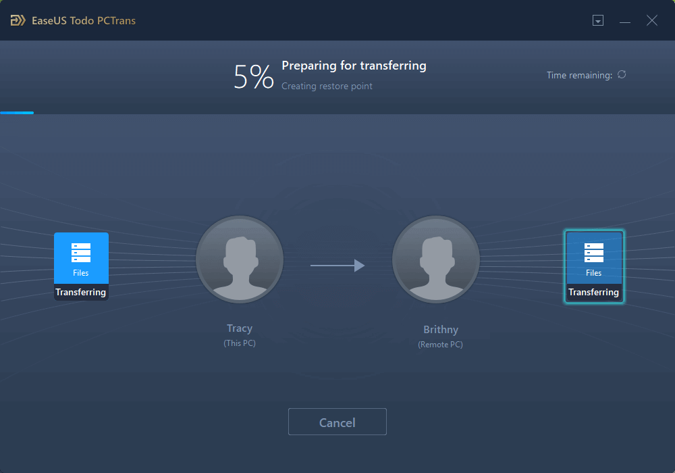Cancel the transfer
Viewport: 675px width, 473px height.
pos(337,422)
